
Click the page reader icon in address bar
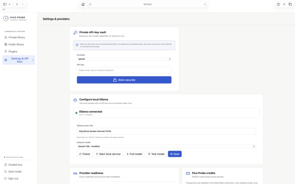click(90, 4)
